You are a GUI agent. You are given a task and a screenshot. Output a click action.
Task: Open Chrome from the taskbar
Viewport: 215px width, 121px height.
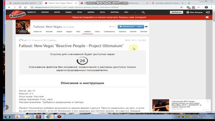click(49, 117)
